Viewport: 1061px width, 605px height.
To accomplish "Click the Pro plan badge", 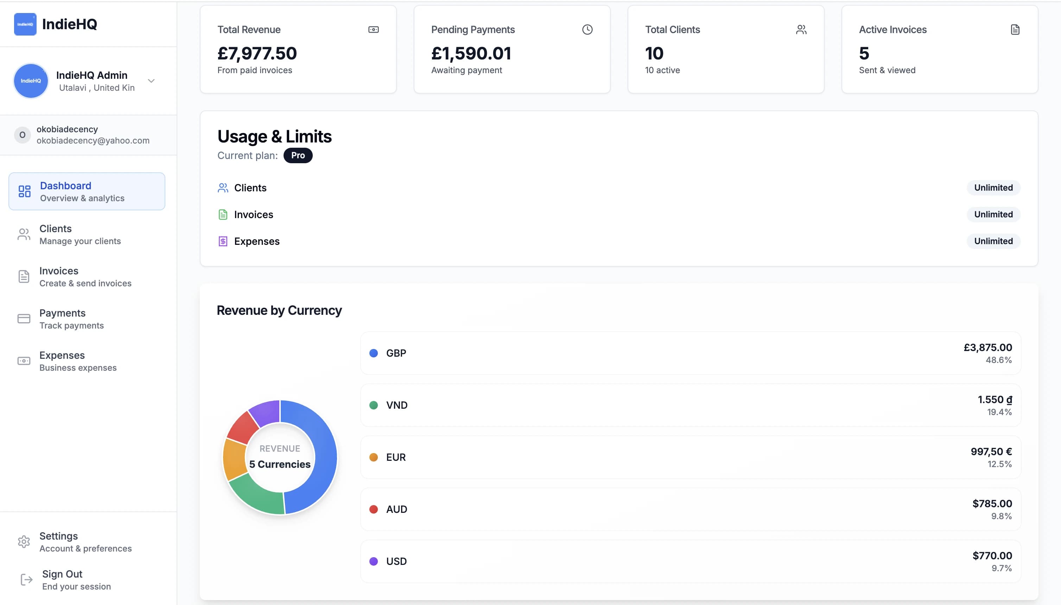I will pos(298,155).
